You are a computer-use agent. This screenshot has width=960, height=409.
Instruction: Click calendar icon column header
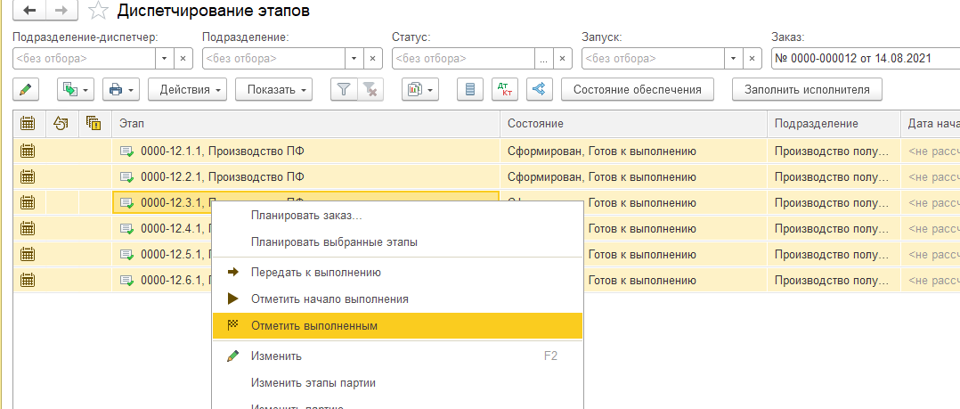[28, 124]
